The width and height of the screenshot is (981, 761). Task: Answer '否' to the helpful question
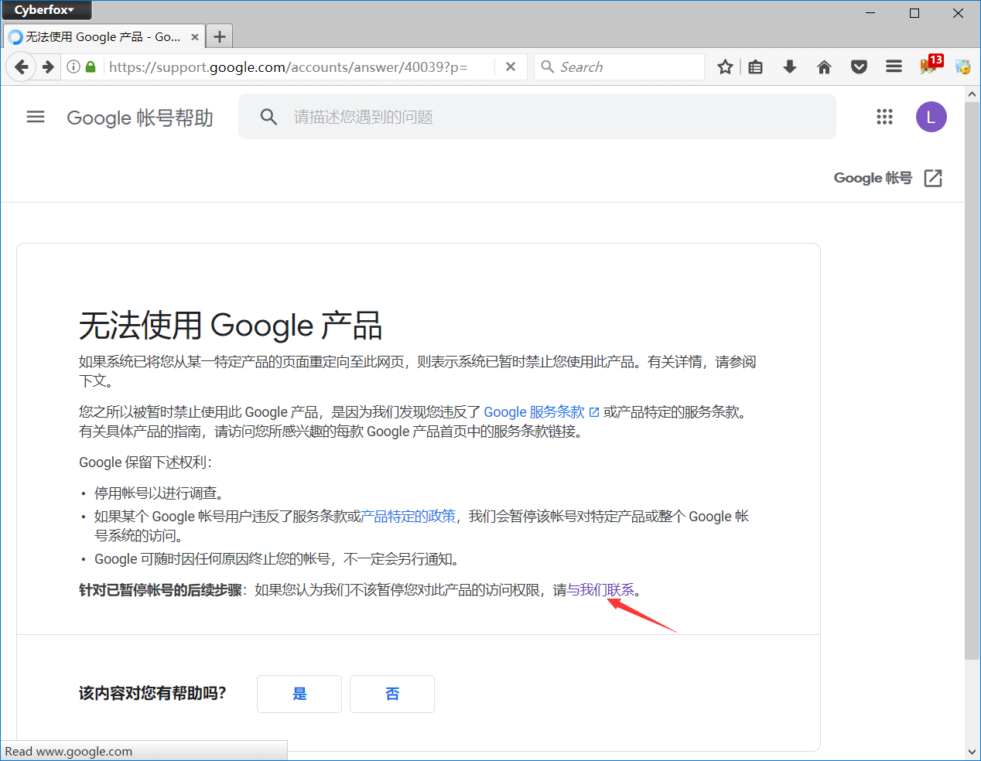click(x=392, y=694)
